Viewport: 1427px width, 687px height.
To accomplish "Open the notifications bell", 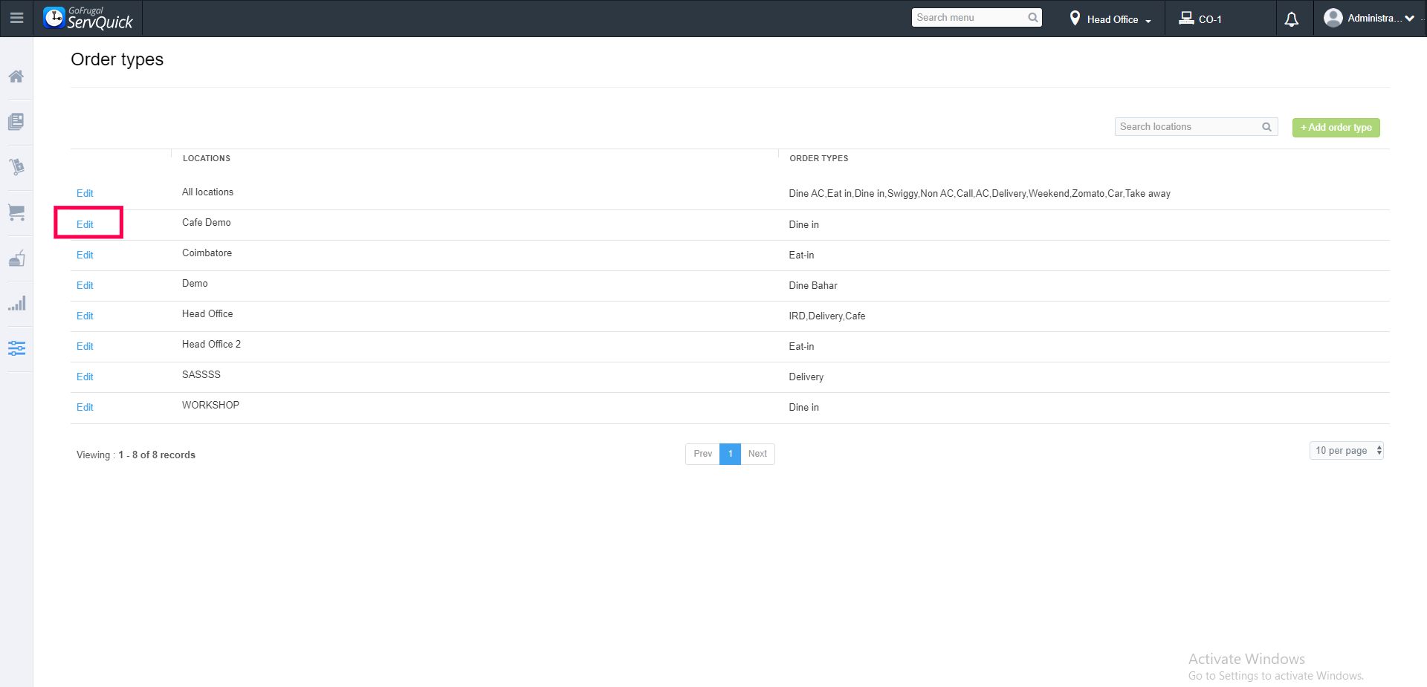I will pos(1292,19).
